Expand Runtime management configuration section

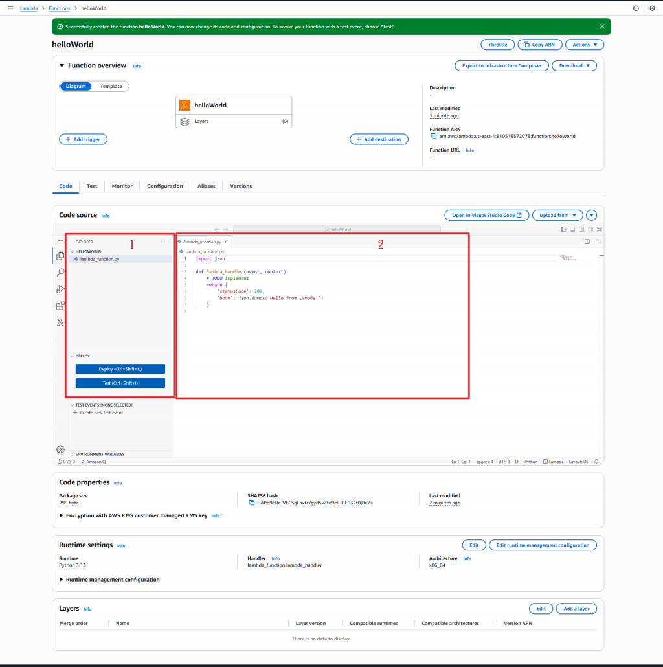tap(62, 580)
